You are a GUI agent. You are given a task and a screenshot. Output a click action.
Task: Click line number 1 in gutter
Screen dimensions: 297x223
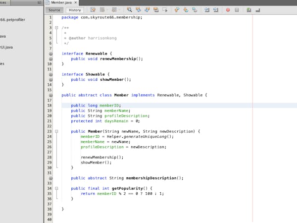click(x=50, y=17)
